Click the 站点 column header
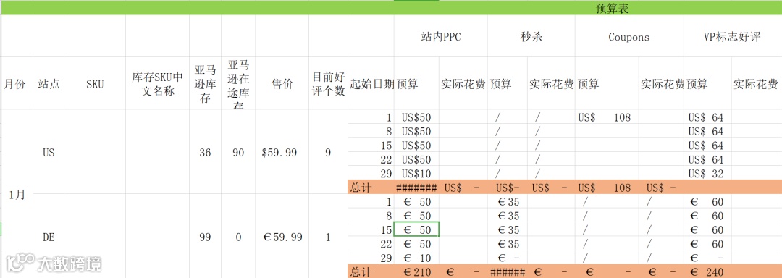 click(x=49, y=84)
